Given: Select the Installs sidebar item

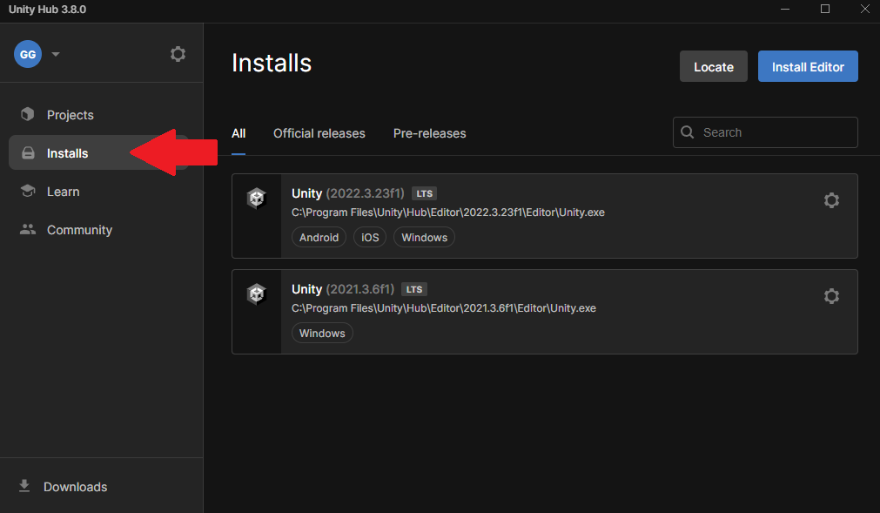Looking at the screenshot, I should pos(98,152).
